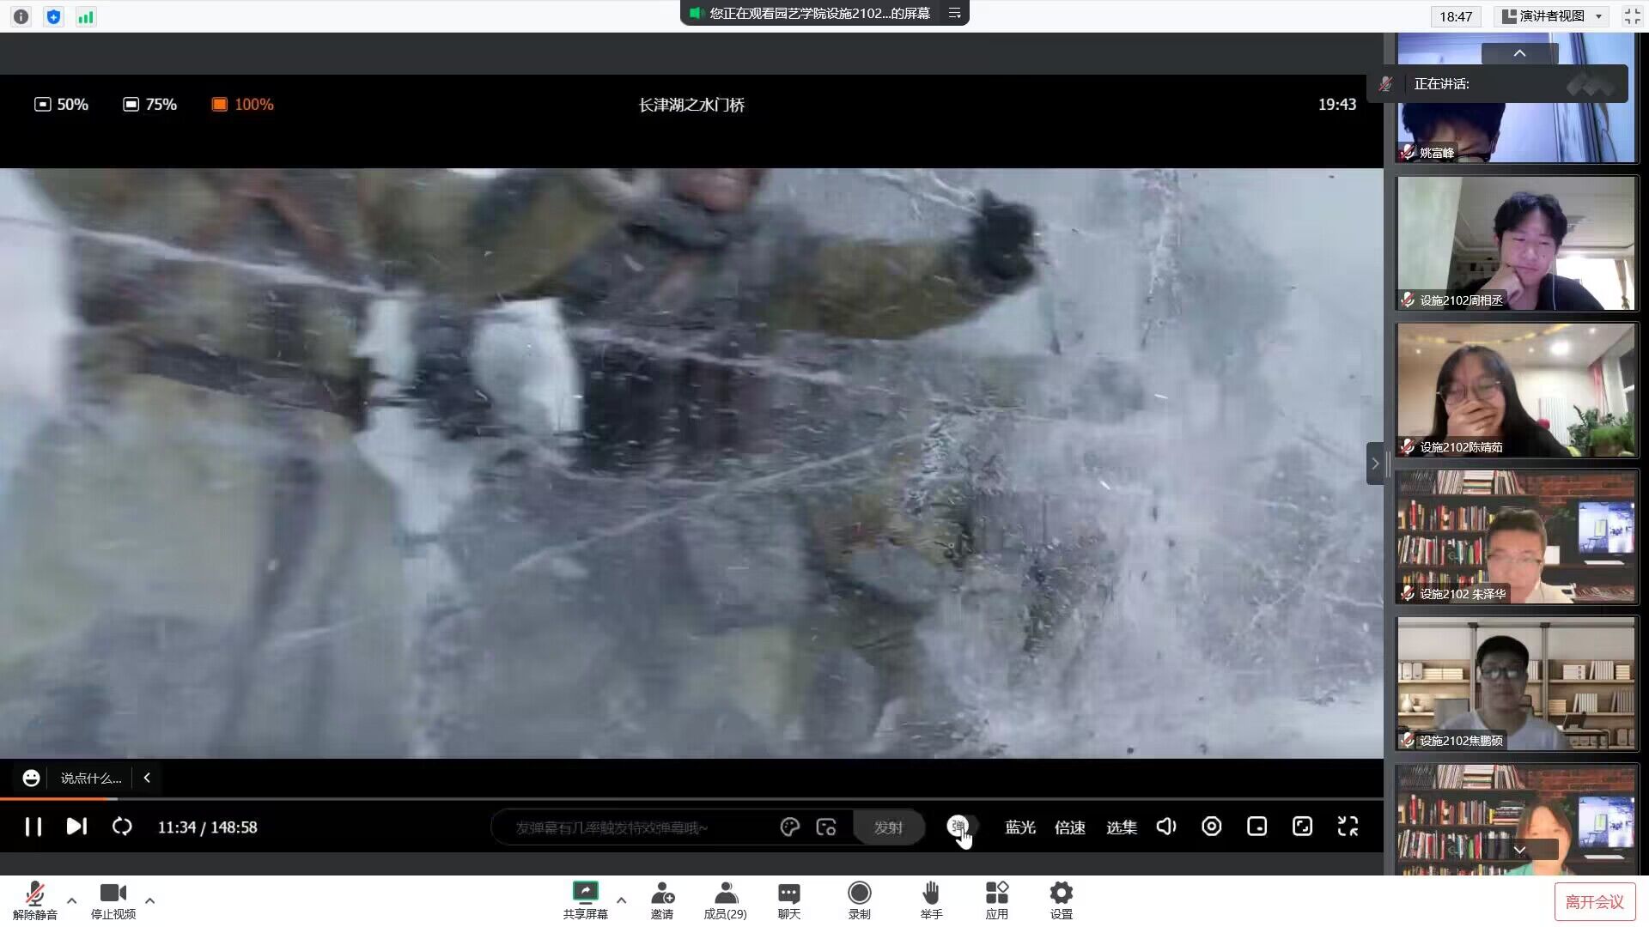
Task: Click the loop playback icon
Action: point(122,827)
